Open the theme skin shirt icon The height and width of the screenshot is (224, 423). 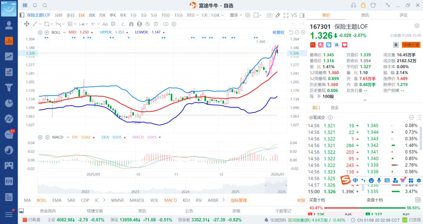[x=372, y=5]
